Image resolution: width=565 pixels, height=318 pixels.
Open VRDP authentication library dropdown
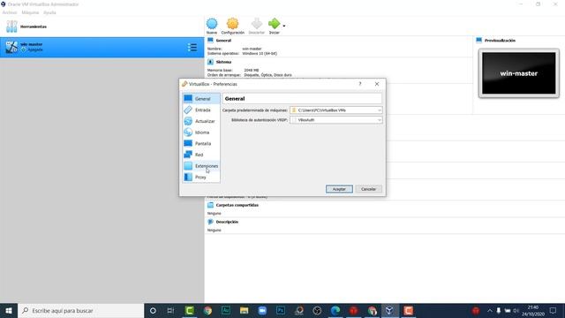335,120
